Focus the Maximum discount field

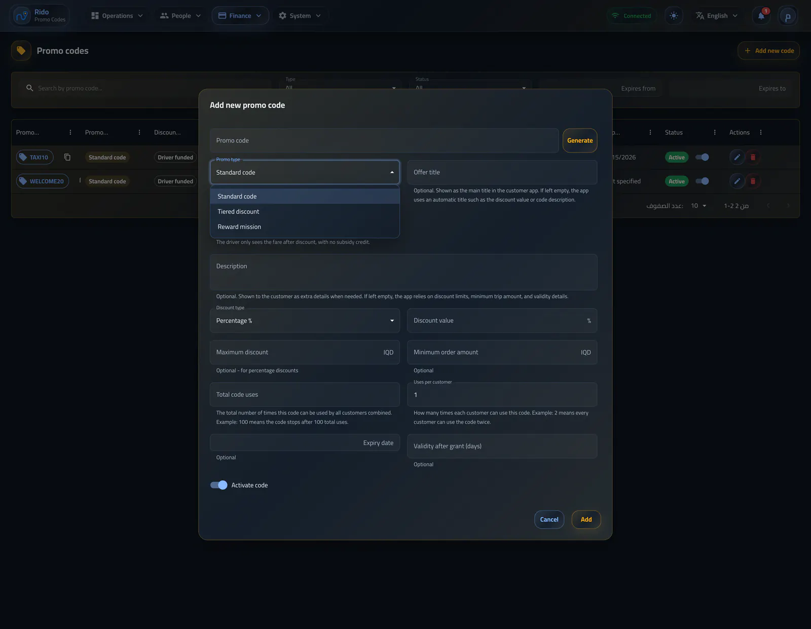pos(305,352)
